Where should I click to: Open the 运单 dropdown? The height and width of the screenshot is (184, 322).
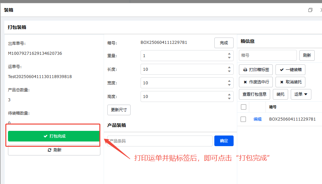click(x=301, y=94)
